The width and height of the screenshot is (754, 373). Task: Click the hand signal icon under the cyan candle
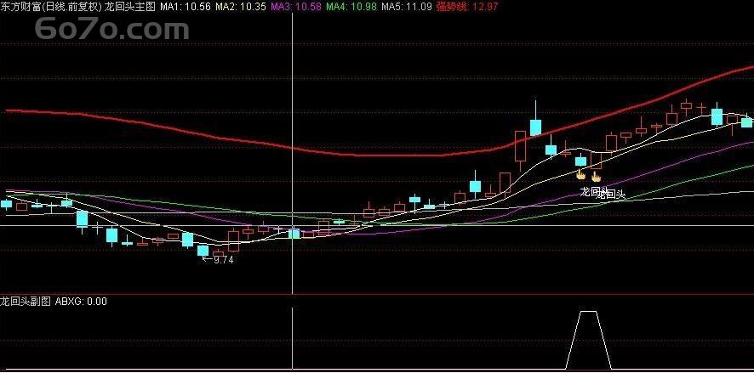[x=581, y=175]
